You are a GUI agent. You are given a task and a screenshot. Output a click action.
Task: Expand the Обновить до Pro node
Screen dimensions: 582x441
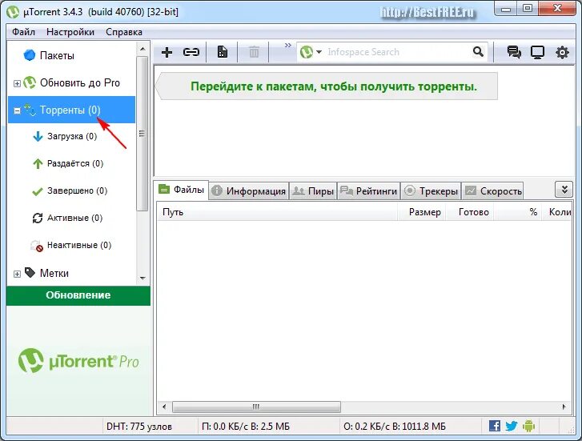(17, 83)
